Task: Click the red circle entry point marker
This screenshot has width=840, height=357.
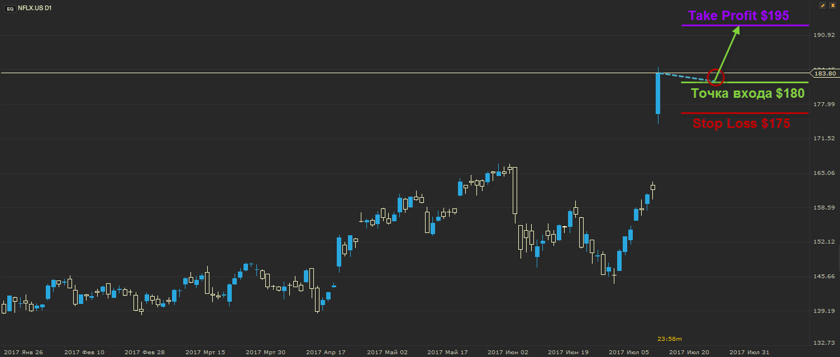Action: pos(715,78)
